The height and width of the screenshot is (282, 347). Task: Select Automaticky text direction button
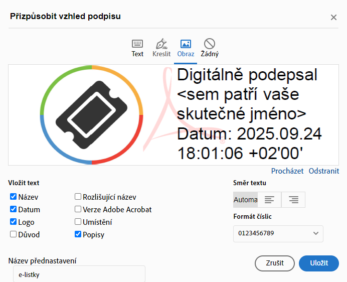[246, 200]
